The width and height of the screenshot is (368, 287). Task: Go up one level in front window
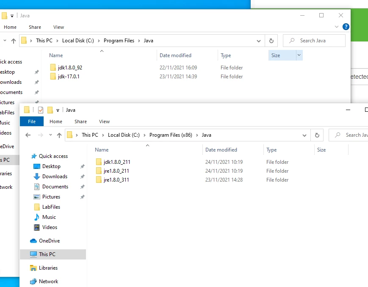(x=59, y=135)
